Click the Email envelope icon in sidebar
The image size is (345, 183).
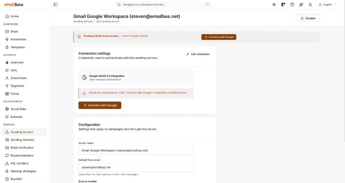[7, 31]
